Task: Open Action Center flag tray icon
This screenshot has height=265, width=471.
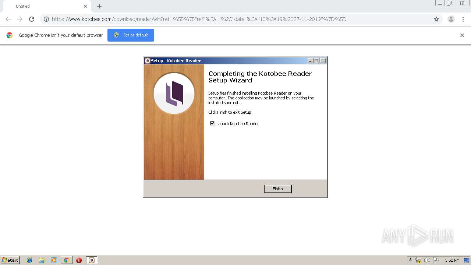Action: [436, 260]
